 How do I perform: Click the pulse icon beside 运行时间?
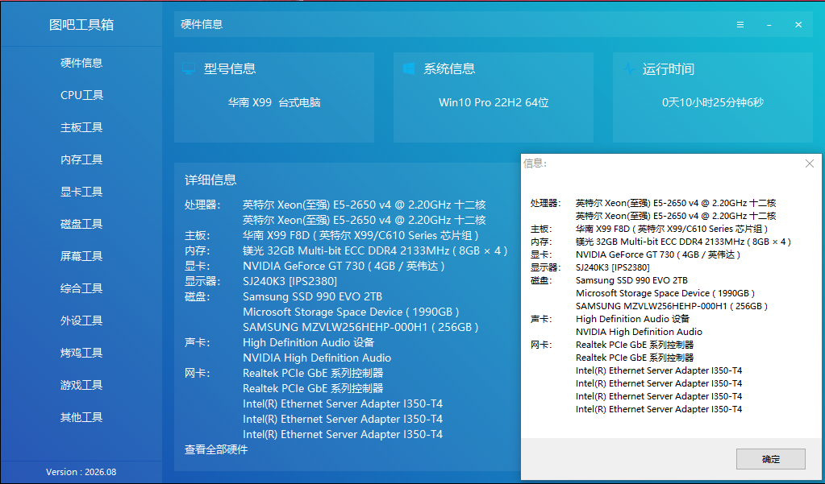point(629,68)
